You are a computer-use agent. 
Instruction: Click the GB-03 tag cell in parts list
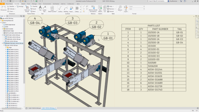click(180, 39)
